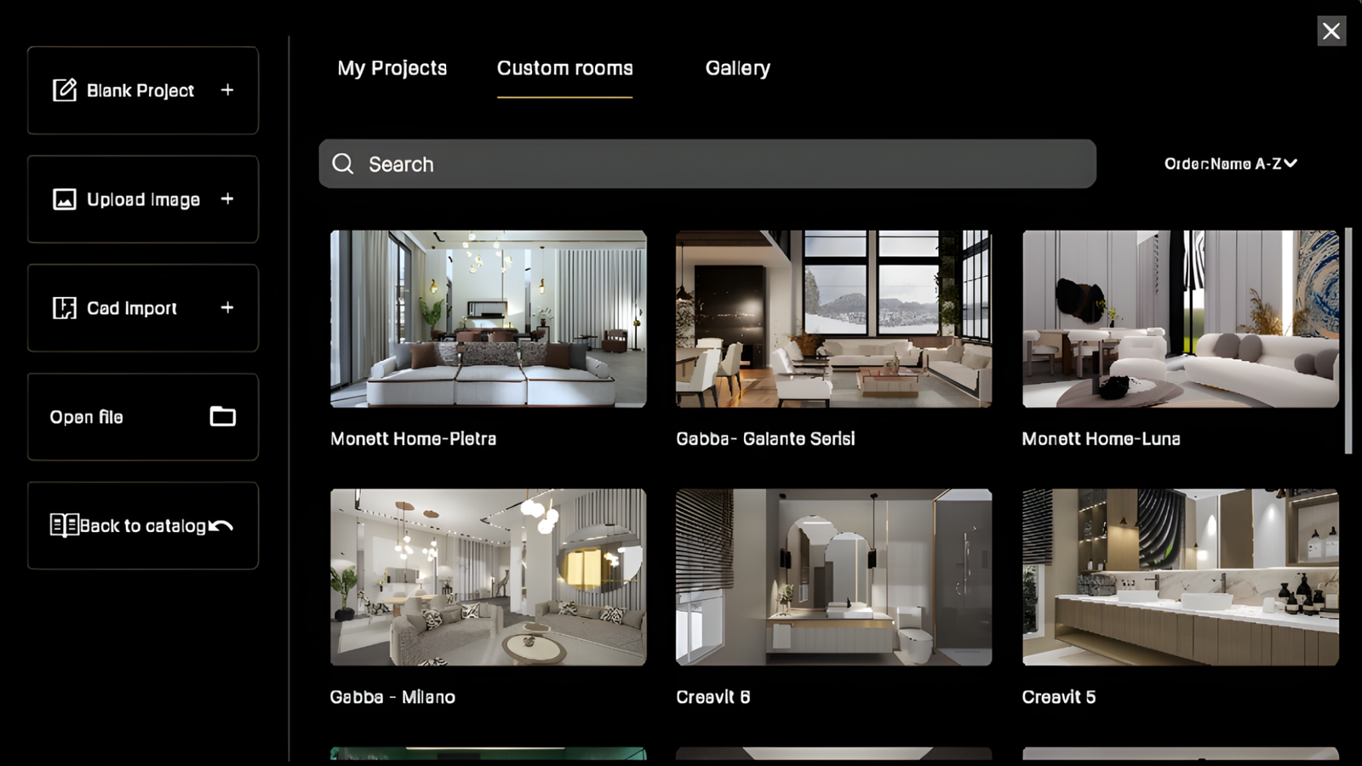Image resolution: width=1362 pixels, height=766 pixels.
Task: Click the magnifier icon in search bar
Action: (343, 164)
